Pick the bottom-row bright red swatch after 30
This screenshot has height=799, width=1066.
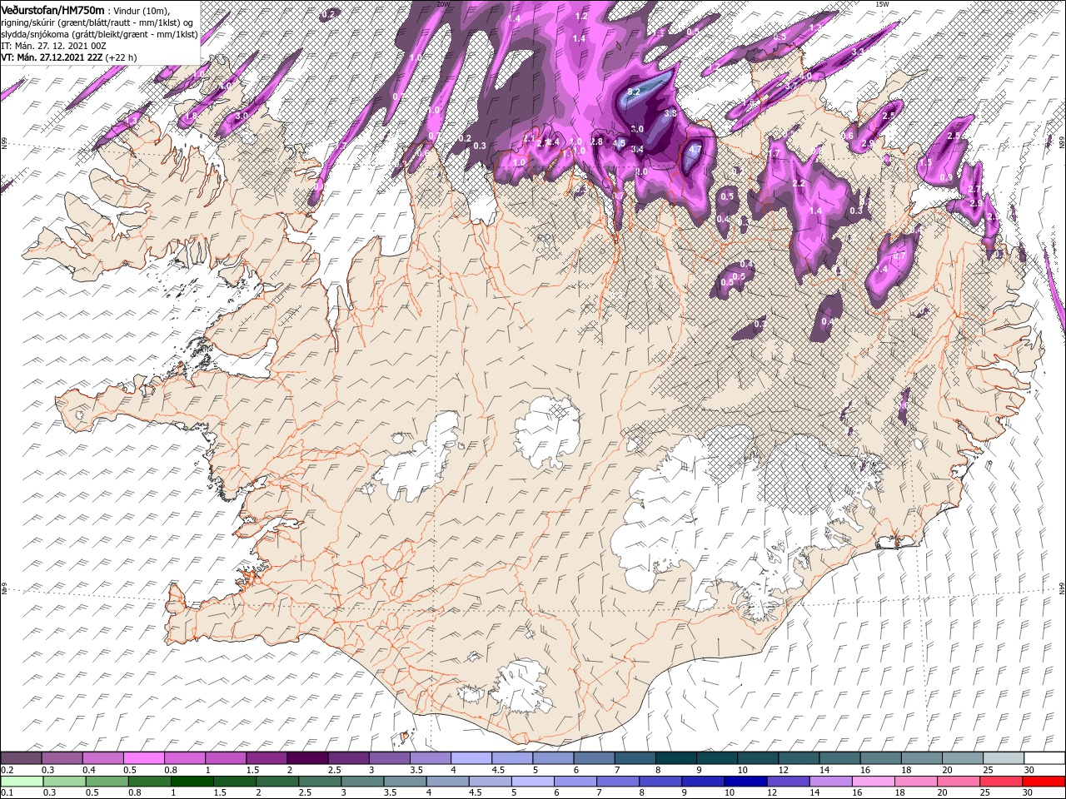coord(1044,782)
